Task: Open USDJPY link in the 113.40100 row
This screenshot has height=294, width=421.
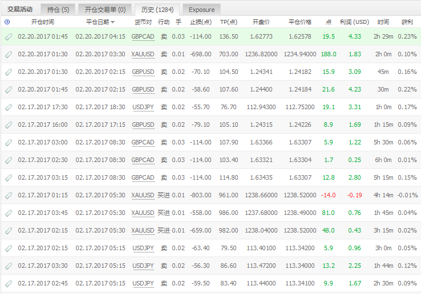Action: [x=143, y=249]
